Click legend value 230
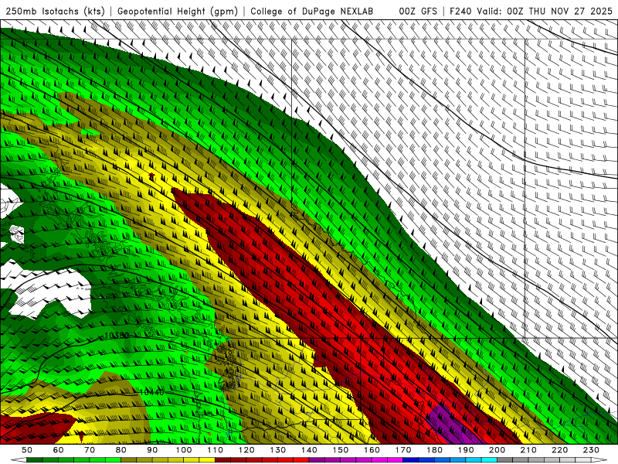This screenshot has height=464, width=618. [591, 450]
